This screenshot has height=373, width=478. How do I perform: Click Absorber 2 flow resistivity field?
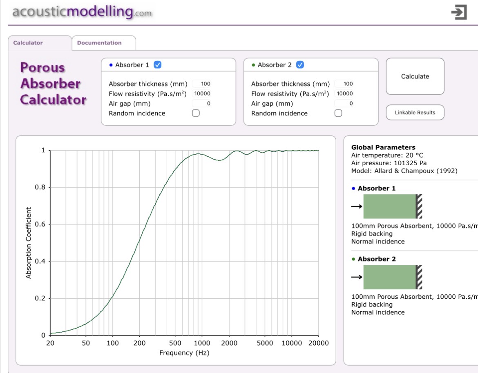pyautogui.click(x=344, y=93)
